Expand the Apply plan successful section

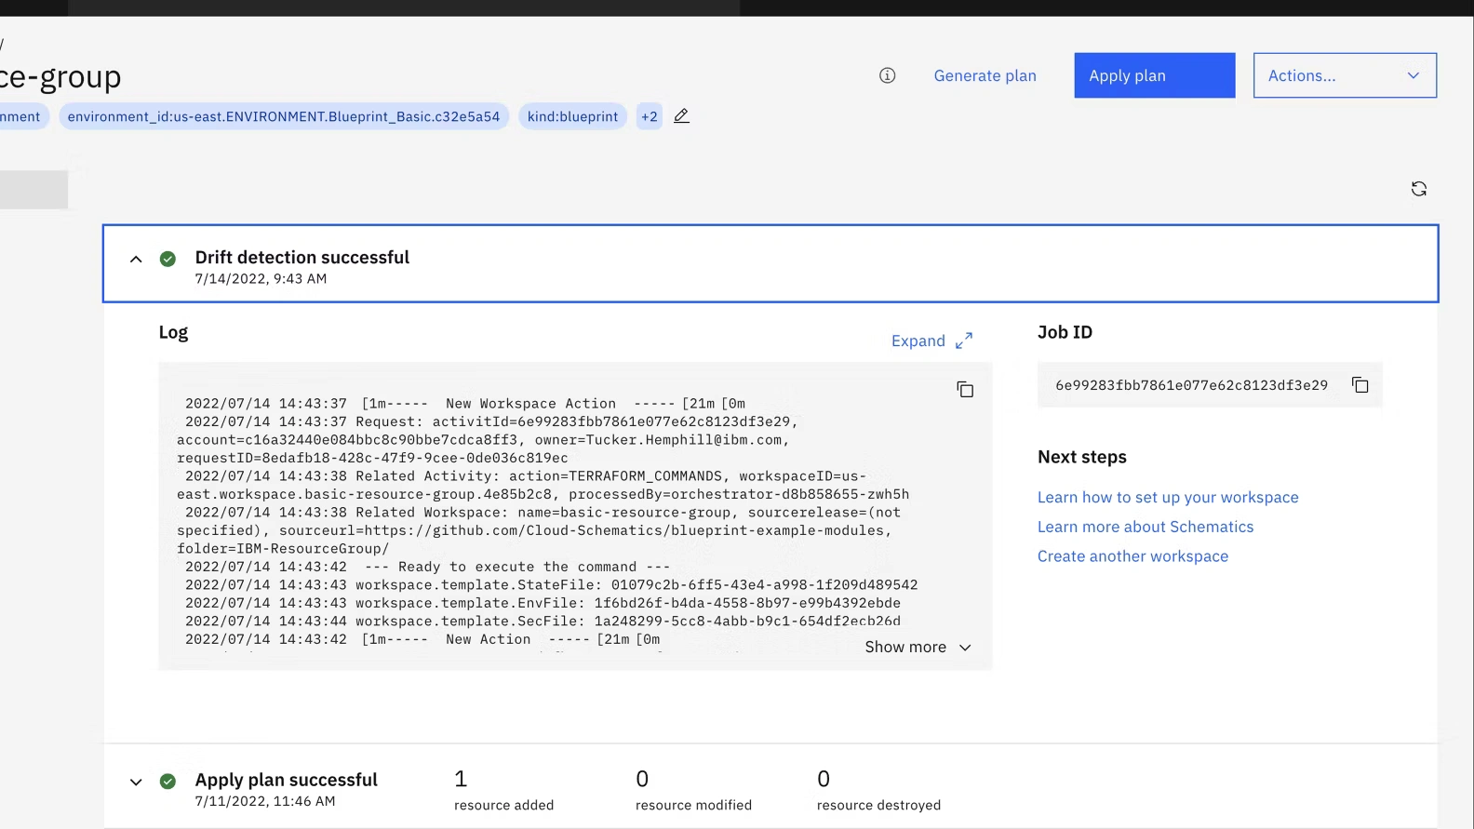pos(136,782)
